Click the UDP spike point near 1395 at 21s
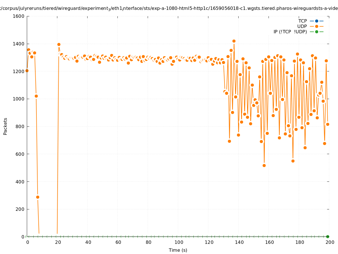Image resolution: width=338 pixels, height=254 pixels. coord(59,44)
